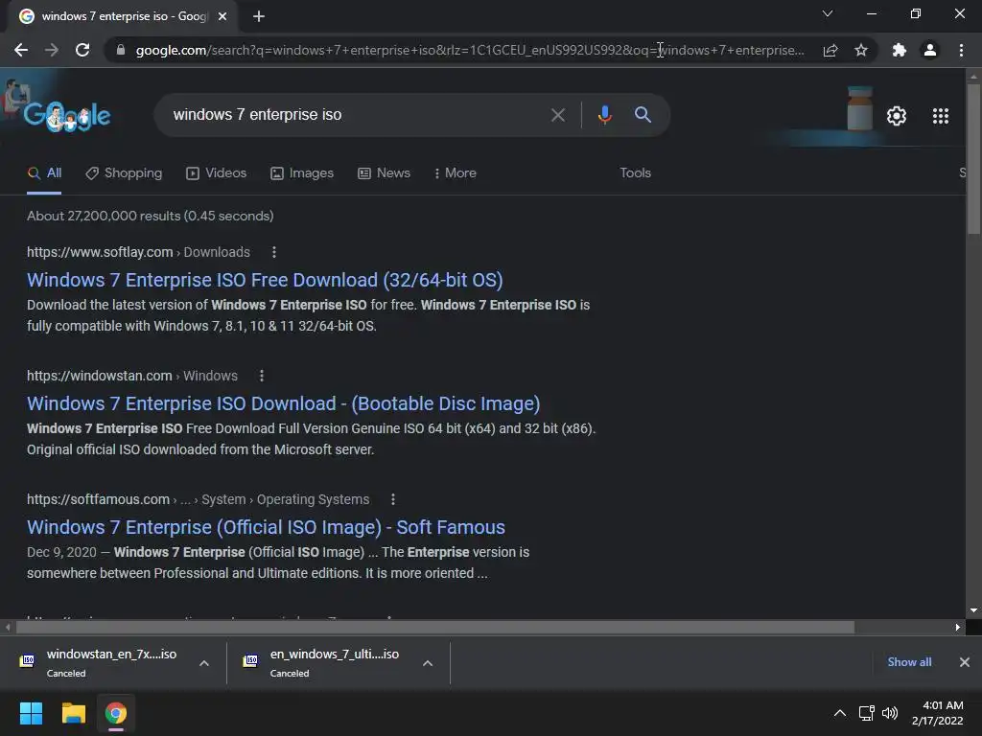This screenshot has width=982, height=736.
Task: Open File Explorer from the taskbar
Action: [x=73, y=713]
